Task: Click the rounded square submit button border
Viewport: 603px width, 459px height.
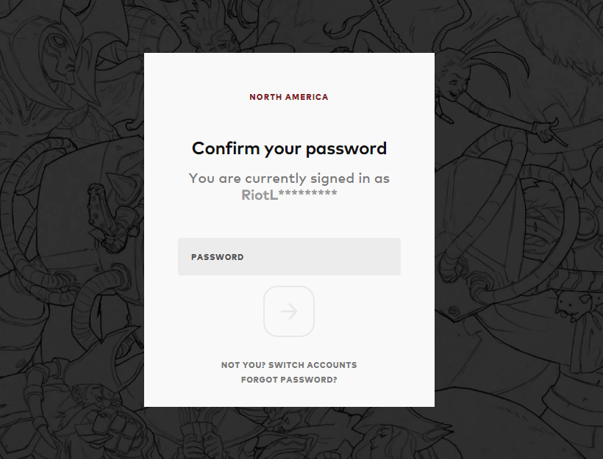Action: pyautogui.click(x=265, y=311)
